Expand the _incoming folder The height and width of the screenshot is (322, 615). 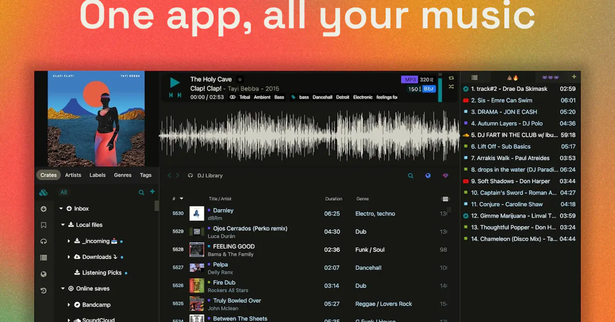coord(69,241)
